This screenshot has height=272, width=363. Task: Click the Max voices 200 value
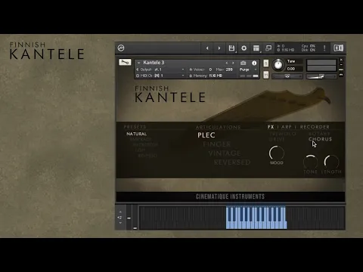pyautogui.click(x=229, y=70)
